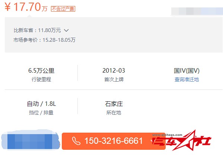Click the 150-3216-6661 phone button
The height and width of the screenshot is (155, 223).
tap(114, 141)
